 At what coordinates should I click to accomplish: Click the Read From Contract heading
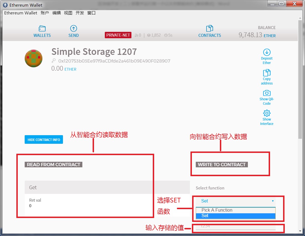point(54,165)
